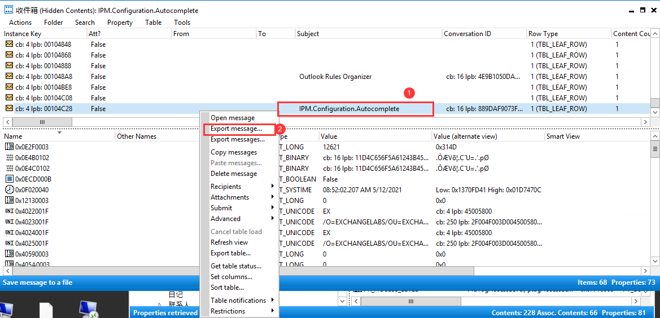The width and height of the screenshot is (660, 318).
Task: Click envelope icon of row 001048A8
Action: [9, 77]
